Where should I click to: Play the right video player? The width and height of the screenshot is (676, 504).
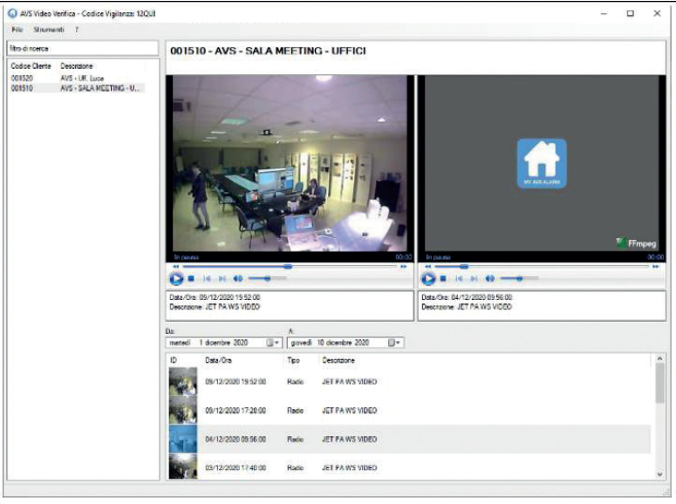click(x=428, y=279)
